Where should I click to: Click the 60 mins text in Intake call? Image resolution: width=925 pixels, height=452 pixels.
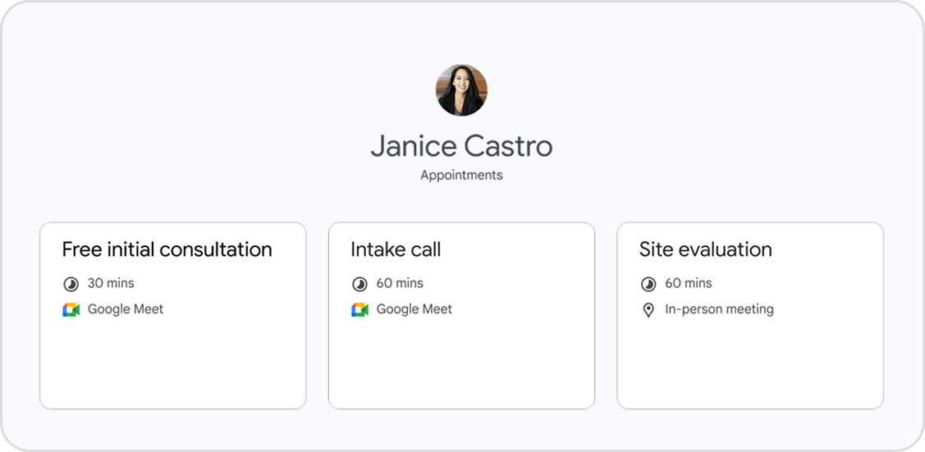tap(400, 283)
